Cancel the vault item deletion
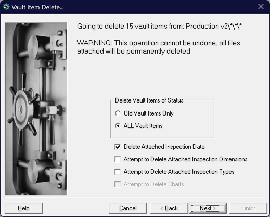Viewport: 270px width, 217px height. [x=128, y=208]
